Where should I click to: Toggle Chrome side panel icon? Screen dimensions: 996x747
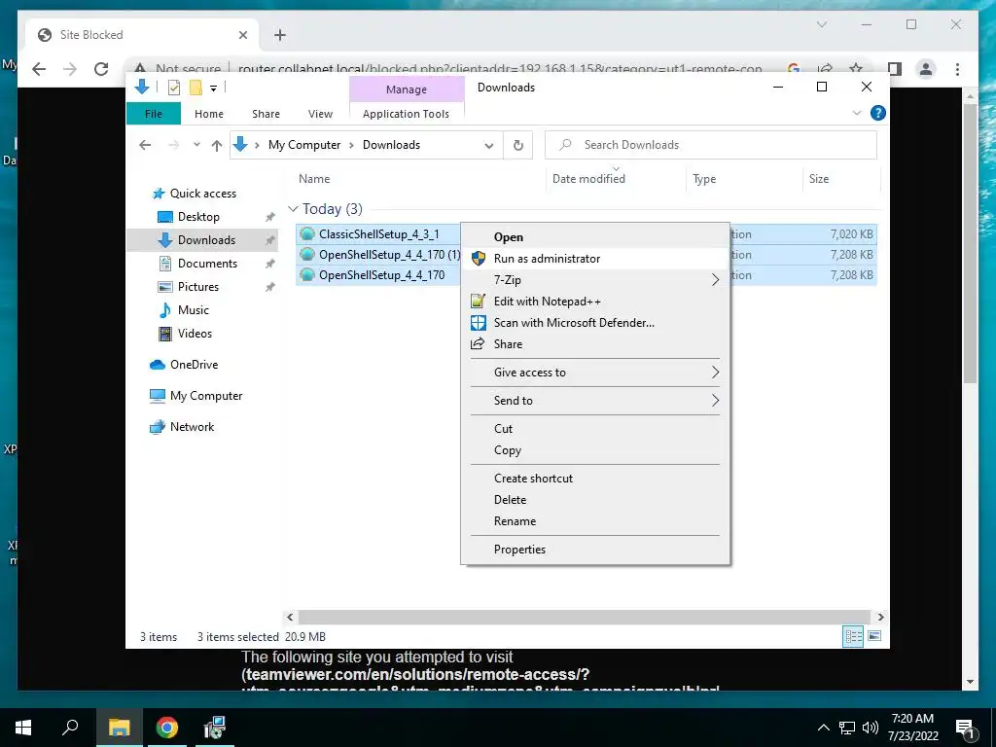[x=895, y=69]
